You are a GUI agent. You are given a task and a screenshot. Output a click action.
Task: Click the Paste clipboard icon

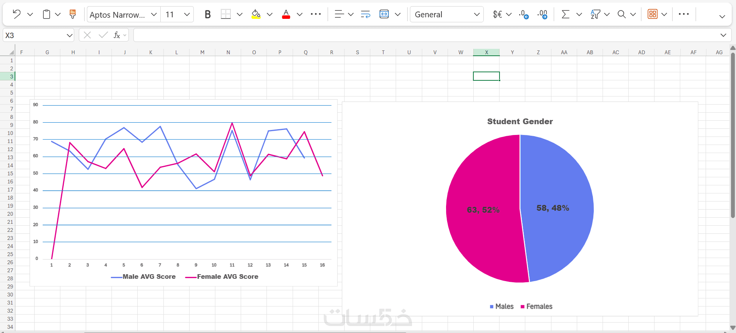pyautogui.click(x=47, y=14)
